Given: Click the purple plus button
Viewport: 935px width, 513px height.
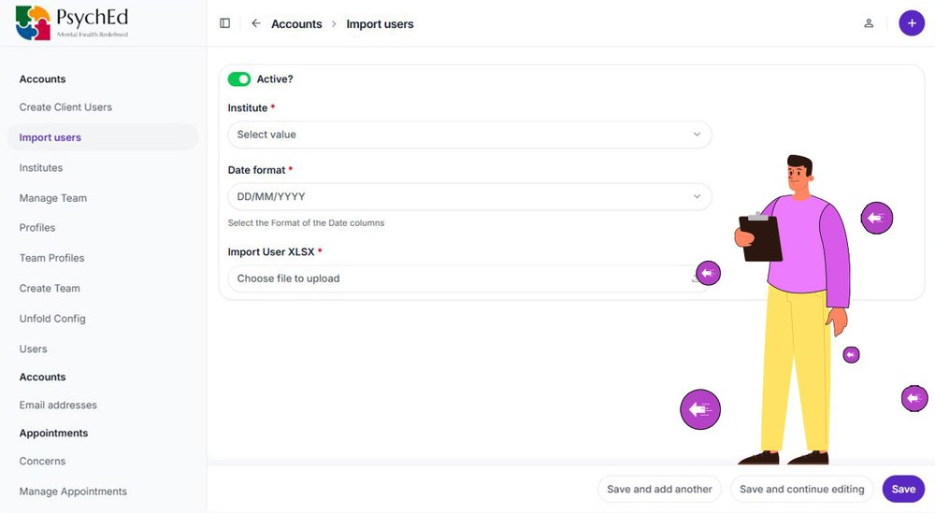Looking at the screenshot, I should pyautogui.click(x=911, y=23).
